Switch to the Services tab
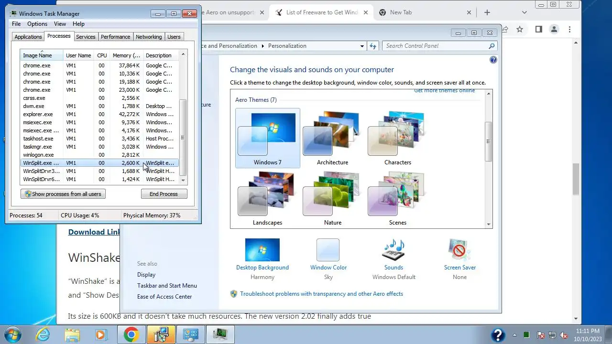The height and width of the screenshot is (344, 612). tap(86, 37)
